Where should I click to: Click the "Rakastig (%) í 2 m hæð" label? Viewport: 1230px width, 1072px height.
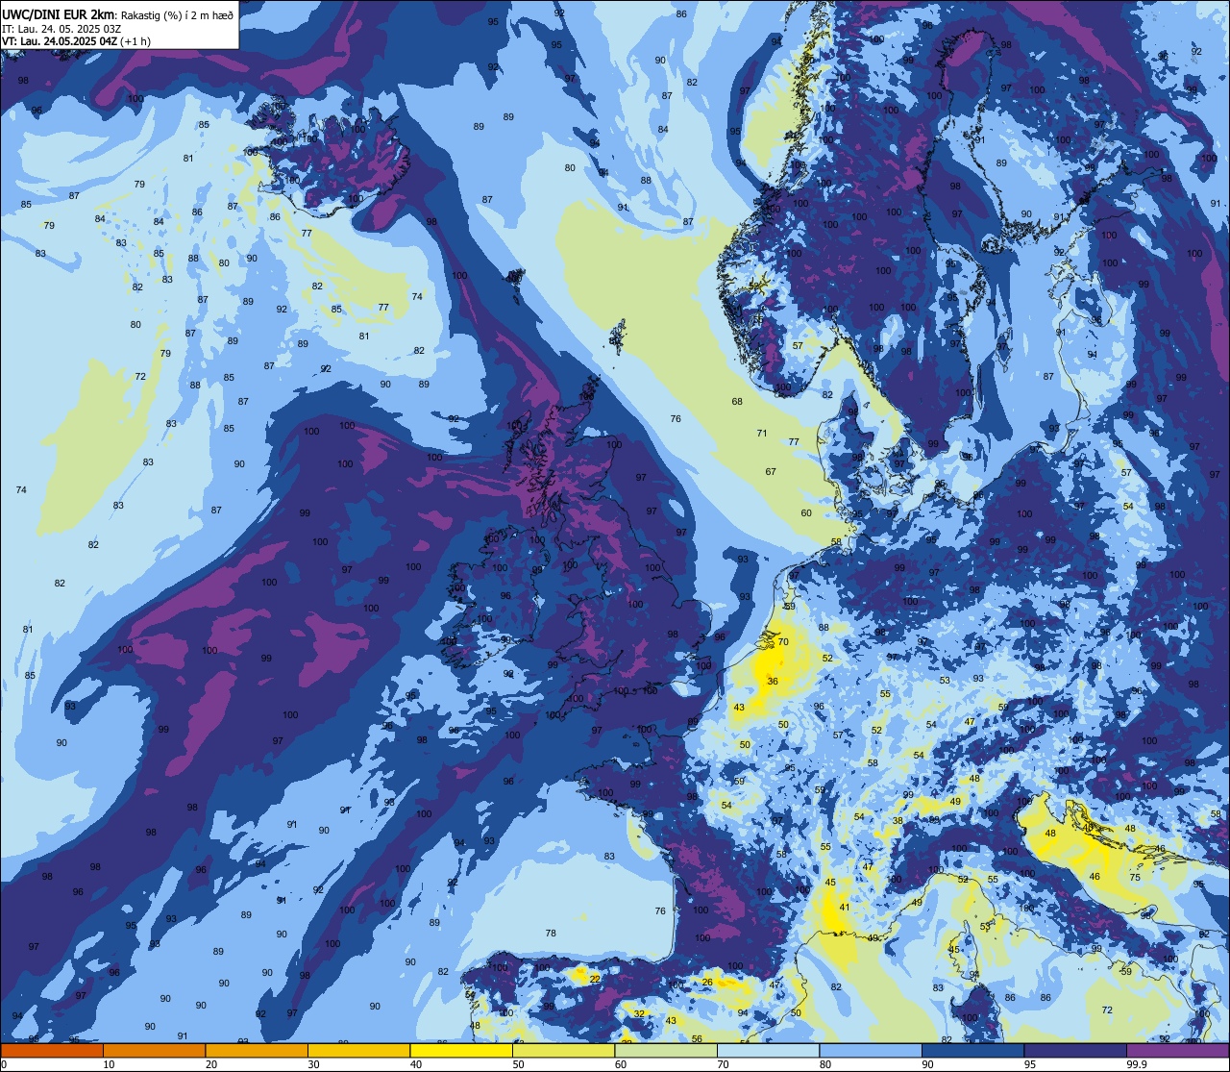coord(177,15)
